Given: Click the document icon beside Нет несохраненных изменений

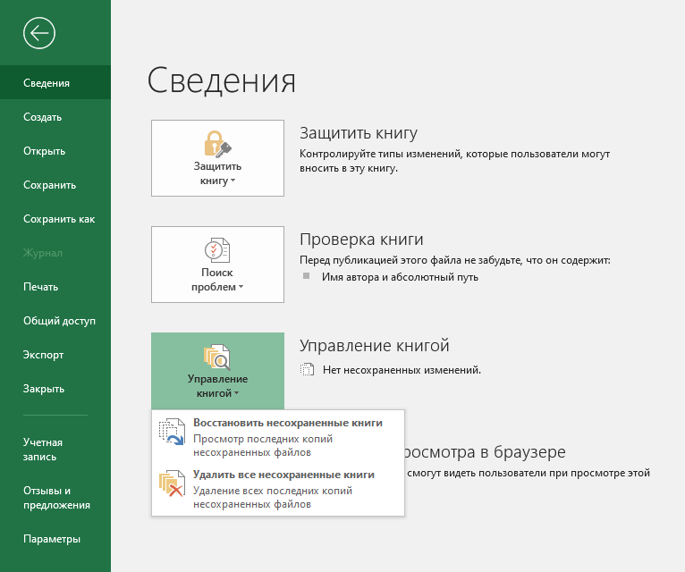Looking at the screenshot, I should tap(307, 369).
